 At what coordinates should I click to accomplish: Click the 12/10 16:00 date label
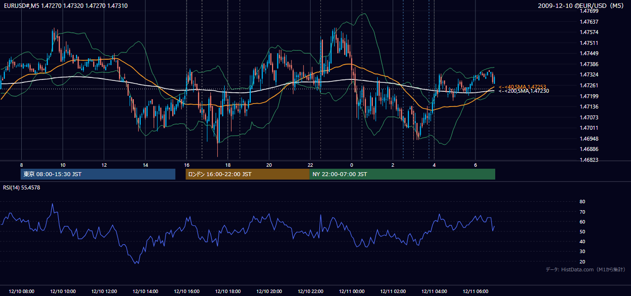pos(187,292)
